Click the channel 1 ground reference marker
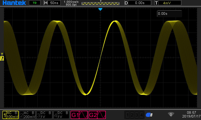This screenshot has height=120, width=201. pos(2,58)
